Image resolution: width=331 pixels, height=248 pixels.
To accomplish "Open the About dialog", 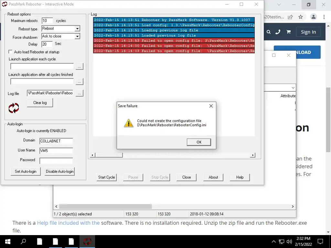I will 213,177.
